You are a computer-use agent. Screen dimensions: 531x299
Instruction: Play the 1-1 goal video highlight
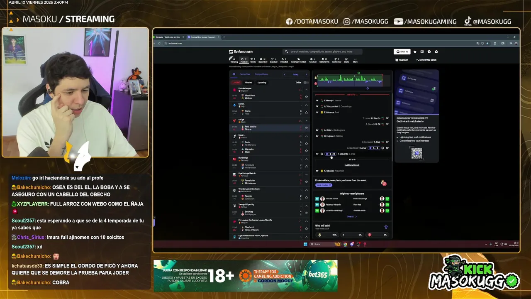coord(374,148)
